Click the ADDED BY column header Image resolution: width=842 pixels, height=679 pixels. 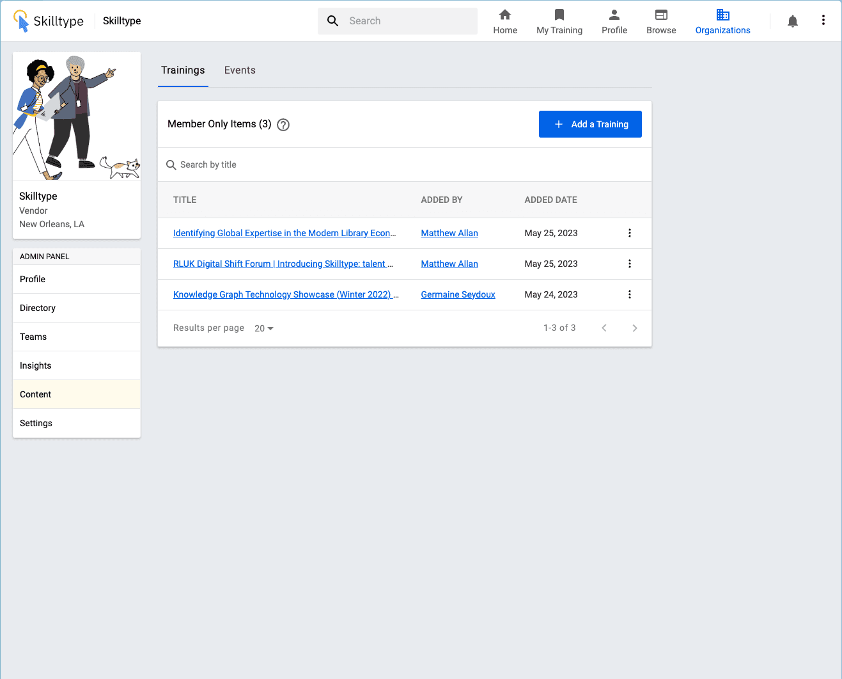click(442, 200)
